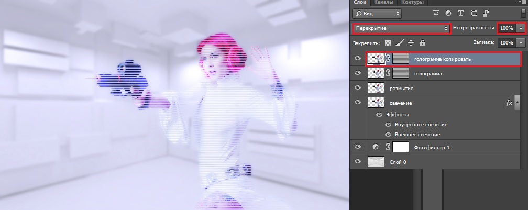
Task: Select the голограмма layer thumbnail
Action: point(376,73)
